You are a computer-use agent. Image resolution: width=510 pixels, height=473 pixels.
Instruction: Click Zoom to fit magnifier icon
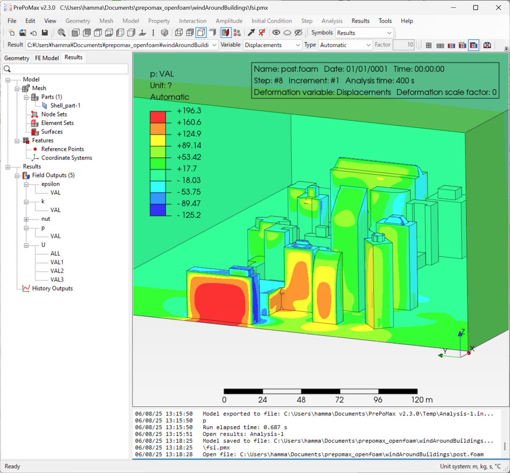tap(62, 33)
